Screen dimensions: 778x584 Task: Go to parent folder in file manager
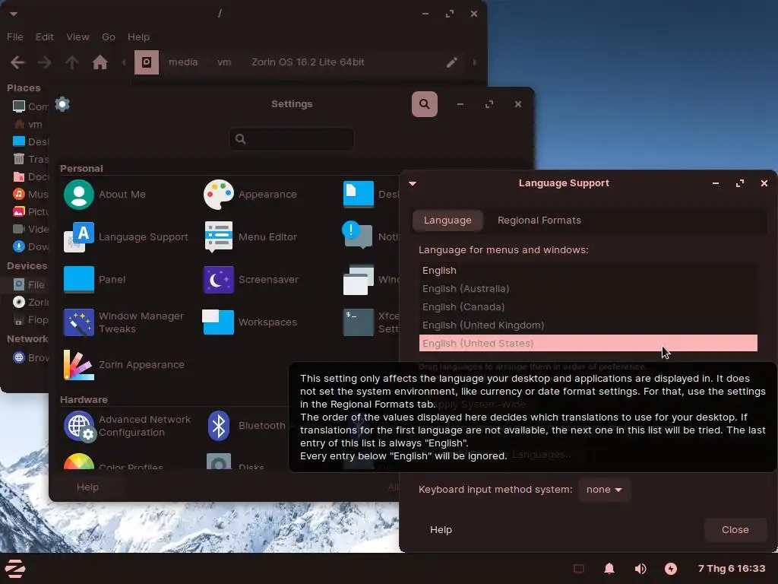tap(72, 62)
